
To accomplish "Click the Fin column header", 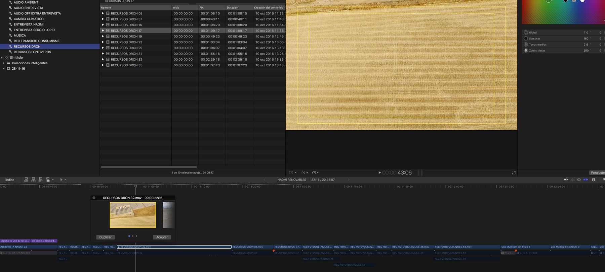I will tap(212, 7).
